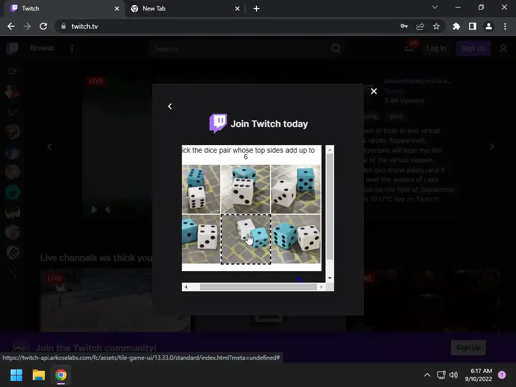Click the header Sign Up button
The height and width of the screenshot is (387, 516).
[x=473, y=48]
